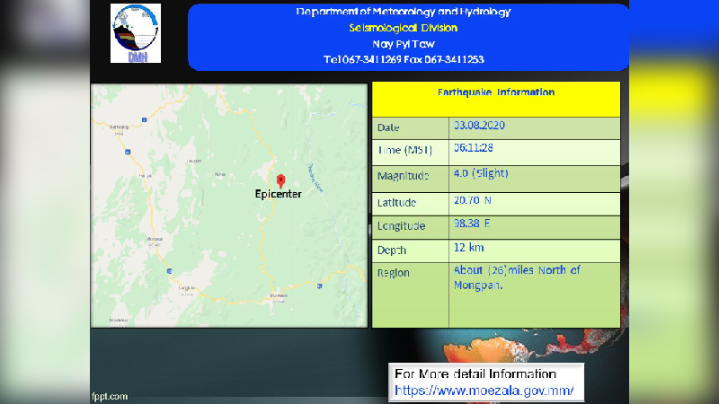The height and width of the screenshot is (404, 719).
Task: Select the time value 06:11:28
Action: coord(474,148)
